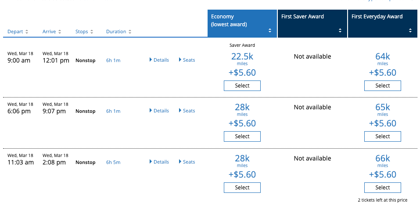Expand Details for the 11:03 am flight

point(159,162)
